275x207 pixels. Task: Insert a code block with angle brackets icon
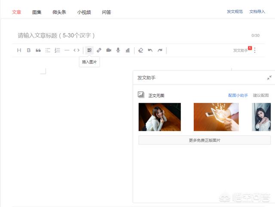pos(76,50)
